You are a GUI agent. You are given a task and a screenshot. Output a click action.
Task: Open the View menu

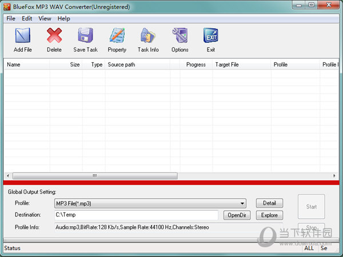[45, 19]
